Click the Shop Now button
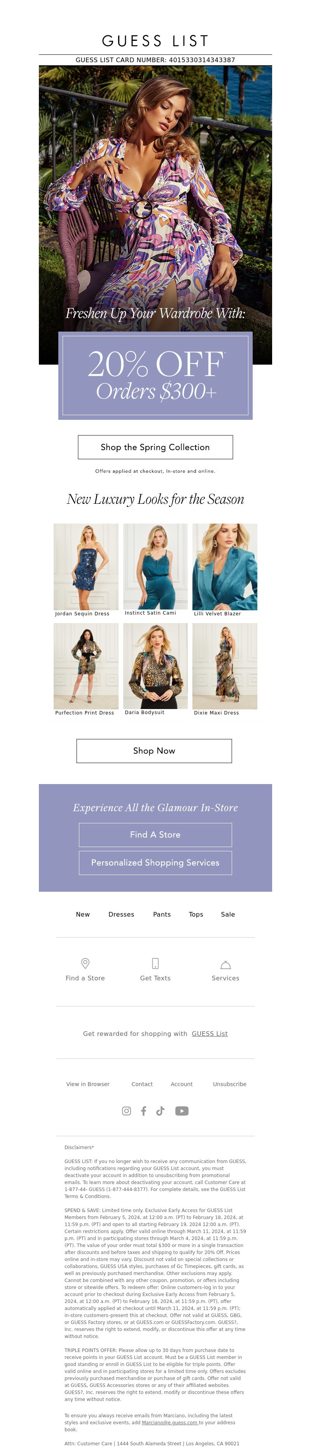The width and height of the screenshot is (311, 1455). point(154,751)
